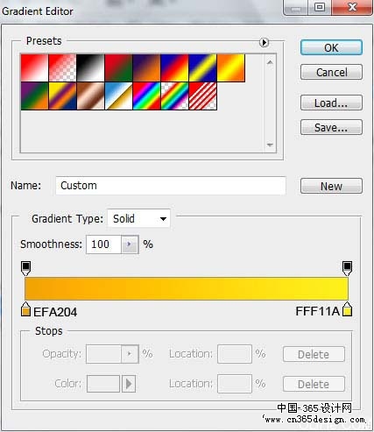
Task: Select the right opacity stop above gradient
Action: [x=347, y=268]
